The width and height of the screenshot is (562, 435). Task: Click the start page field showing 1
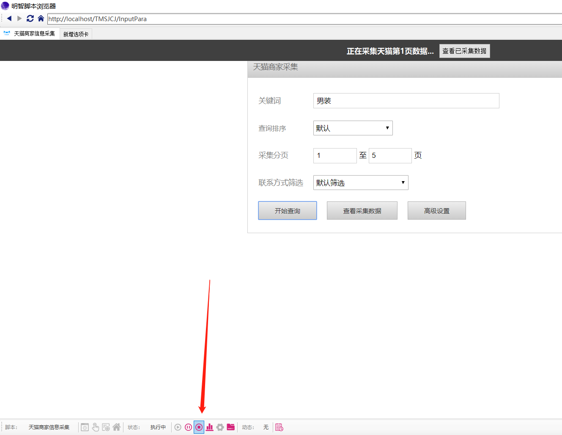pos(335,156)
